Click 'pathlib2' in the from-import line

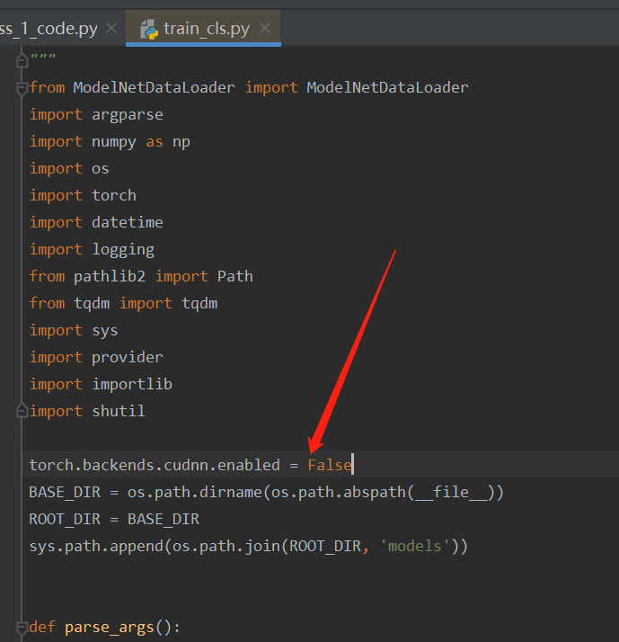pos(110,276)
